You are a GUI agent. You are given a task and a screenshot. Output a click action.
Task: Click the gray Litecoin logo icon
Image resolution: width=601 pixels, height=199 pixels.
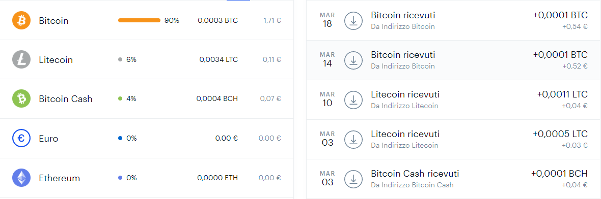(x=21, y=59)
